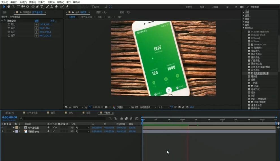Screen dimensions: 280x161
Task: Select the Puppet Pin tool
Action: (x=67, y=6)
